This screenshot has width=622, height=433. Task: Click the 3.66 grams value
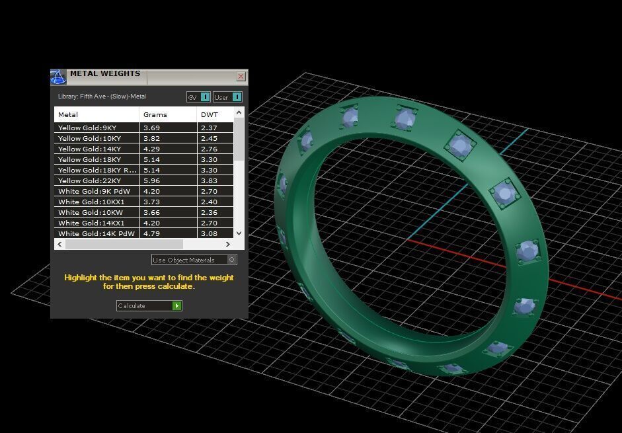pyautogui.click(x=151, y=212)
